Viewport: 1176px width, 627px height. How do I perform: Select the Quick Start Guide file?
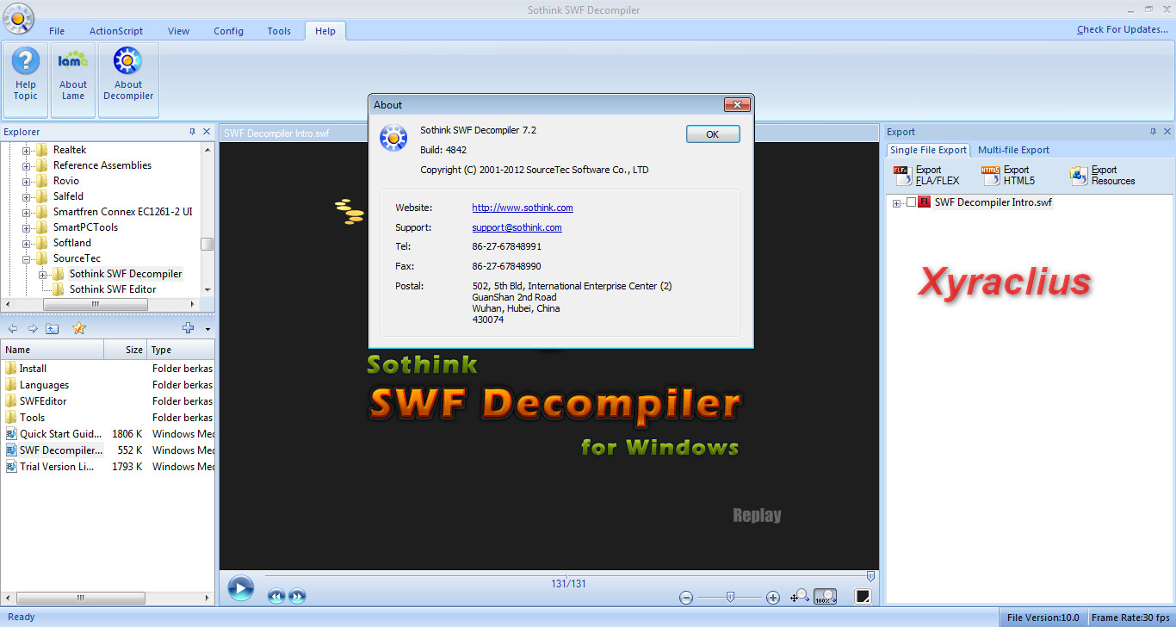point(60,434)
